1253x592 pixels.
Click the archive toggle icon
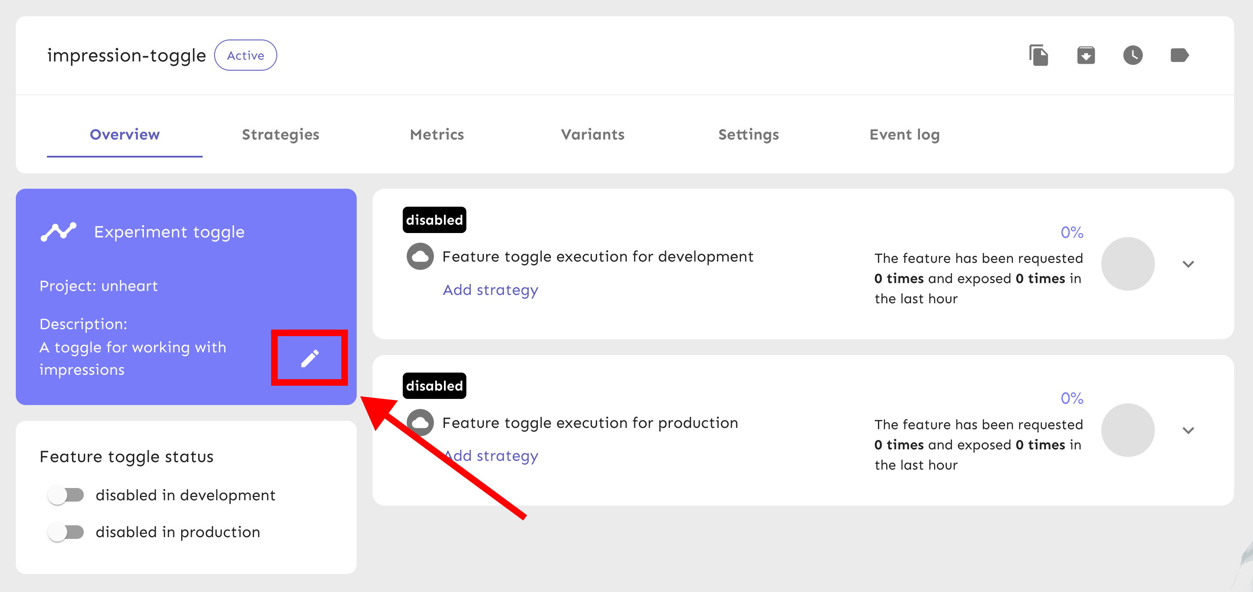tap(1086, 55)
